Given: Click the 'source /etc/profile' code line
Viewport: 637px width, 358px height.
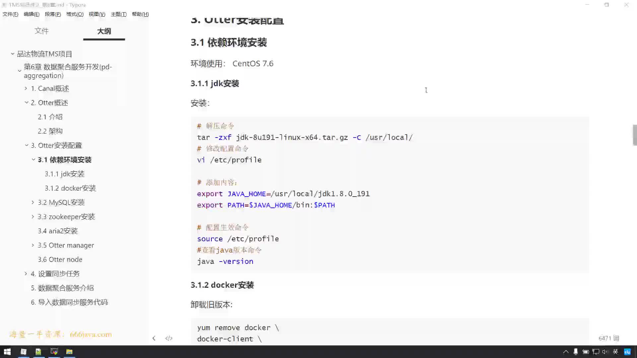Looking at the screenshot, I should tap(238, 239).
